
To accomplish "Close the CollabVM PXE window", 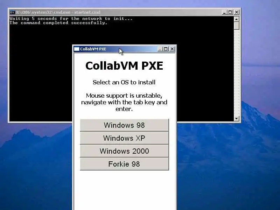I will (x=172, y=49).
